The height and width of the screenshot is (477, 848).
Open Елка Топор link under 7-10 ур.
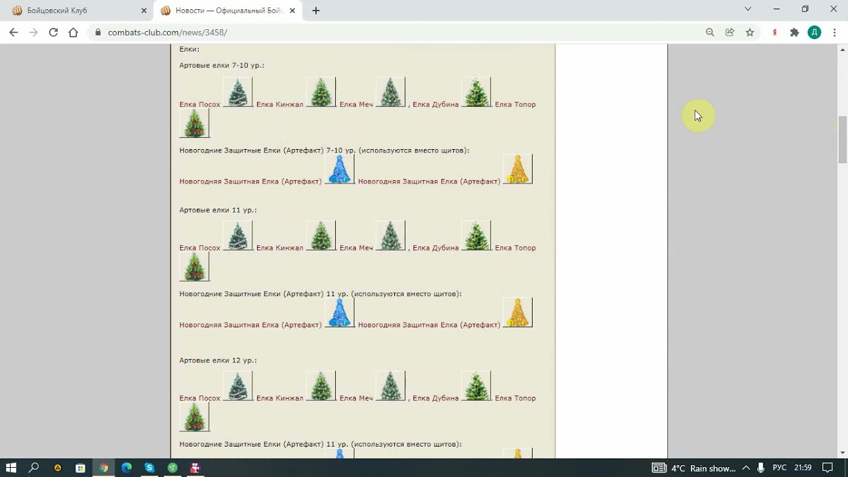pyautogui.click(x=515, y=104)
